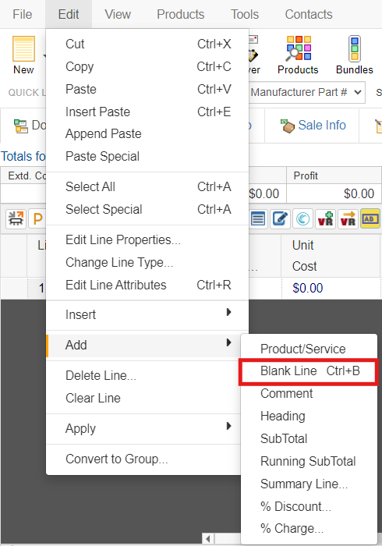This screenshot has height=546, width=382.
Task: Expand the Insert submenu
Action: [x=147, y=314]
